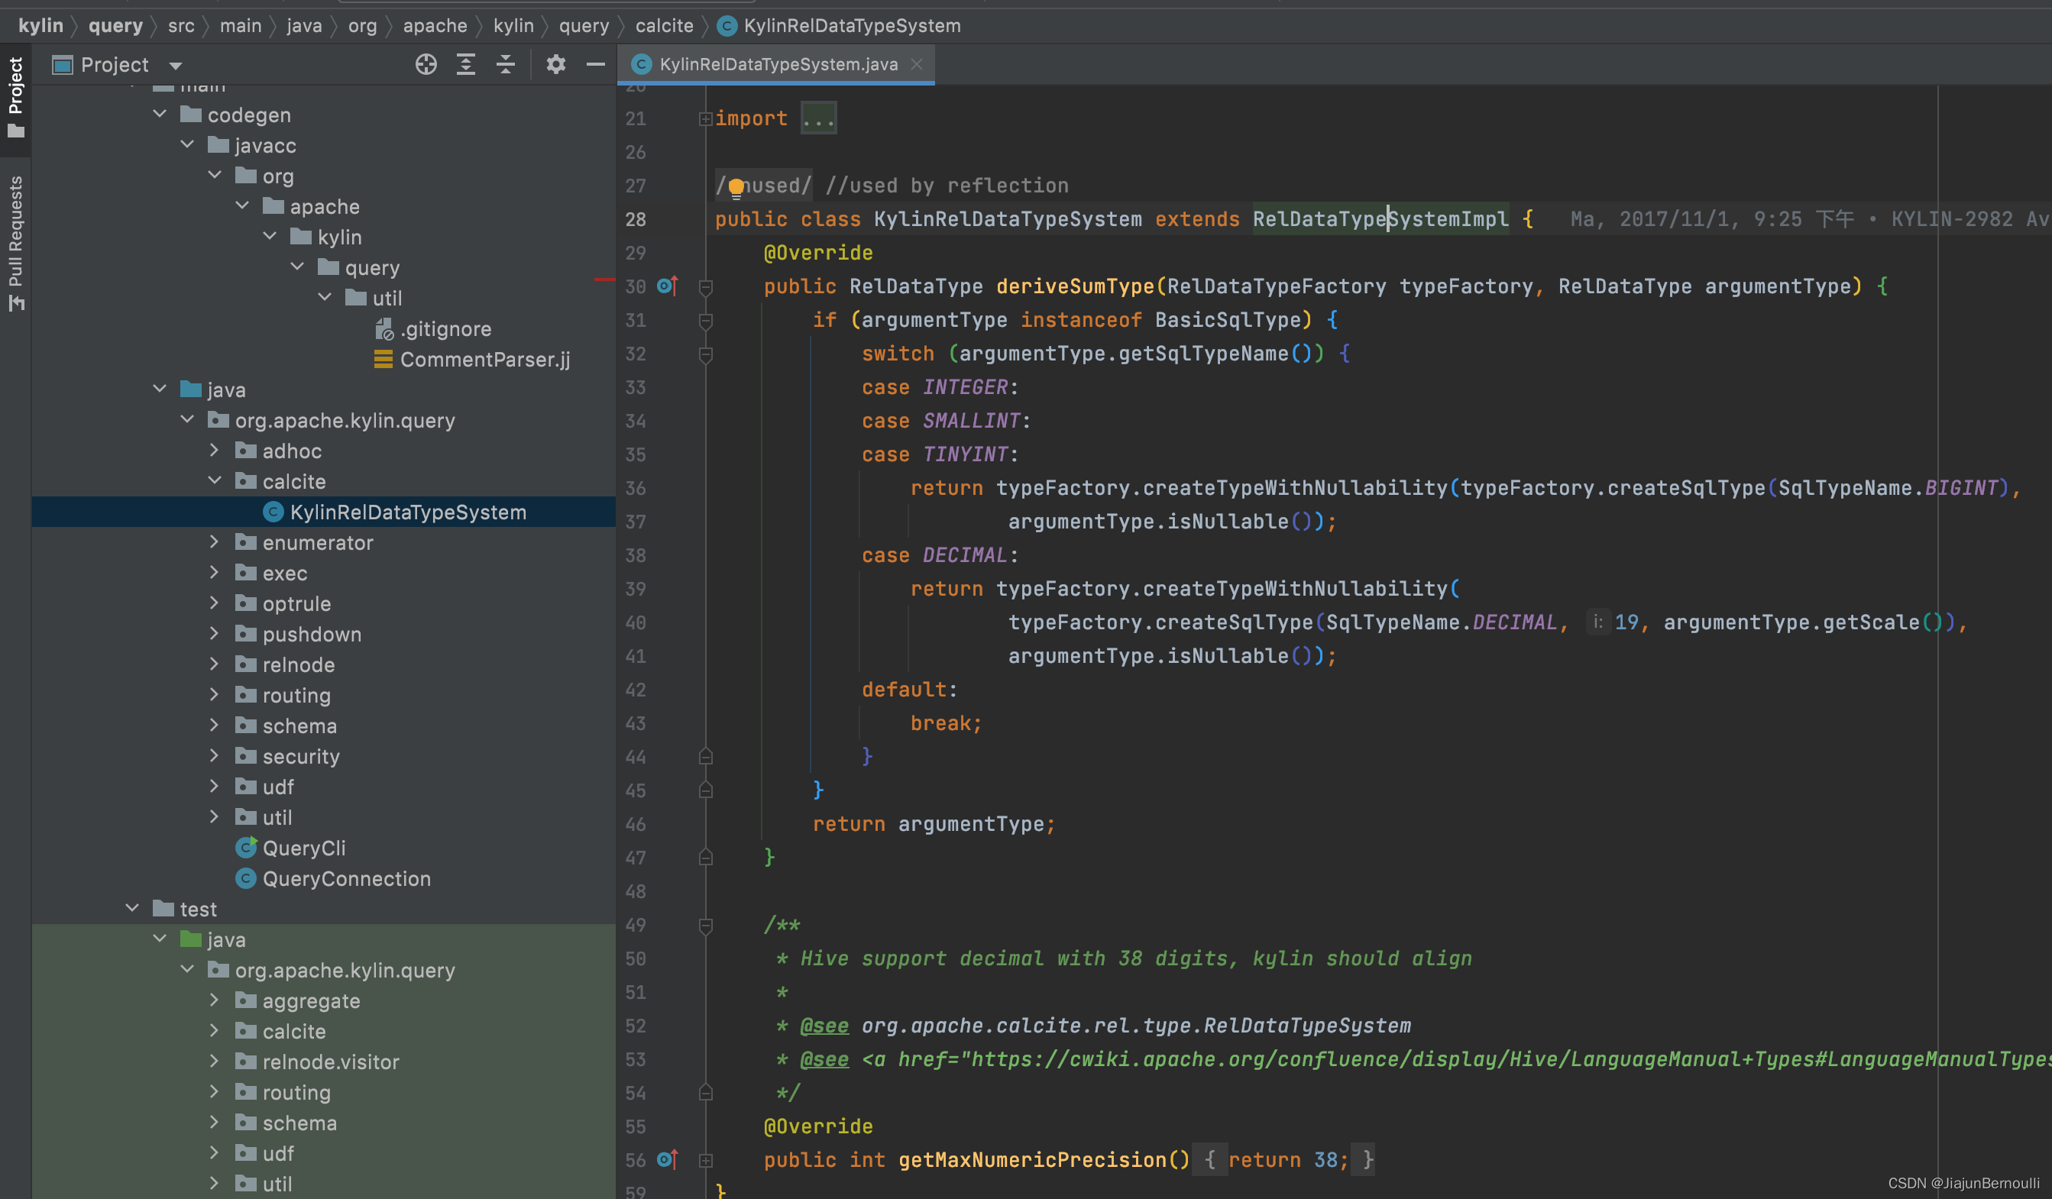Click the yellow intention lightbulb on line 27
Screen dimensions: 2052x1199
(736, 187)
